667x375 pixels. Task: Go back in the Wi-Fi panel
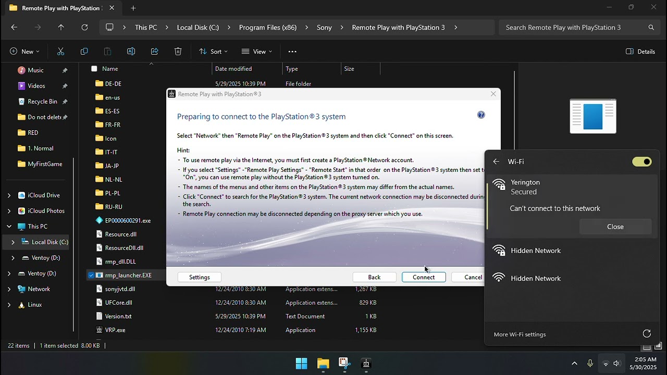(x=496, y=161)
